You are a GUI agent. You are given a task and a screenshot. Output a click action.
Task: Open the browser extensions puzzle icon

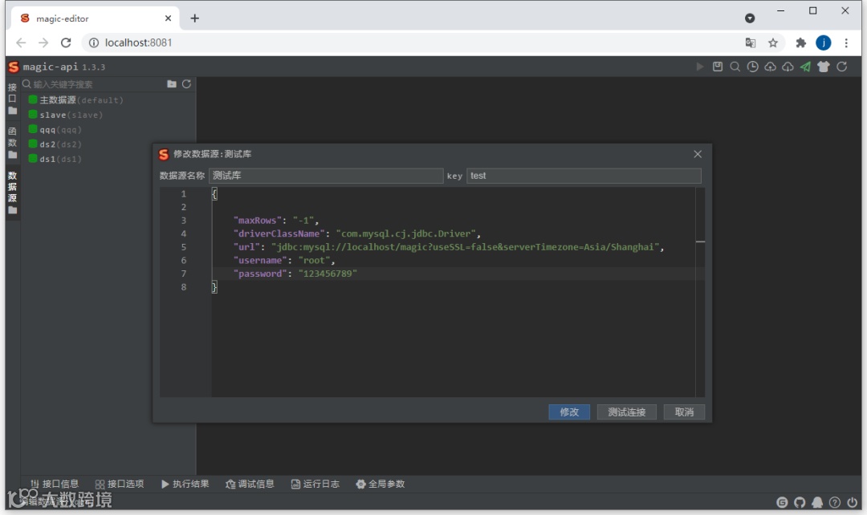pyautogui.click(x=800, y=43)
